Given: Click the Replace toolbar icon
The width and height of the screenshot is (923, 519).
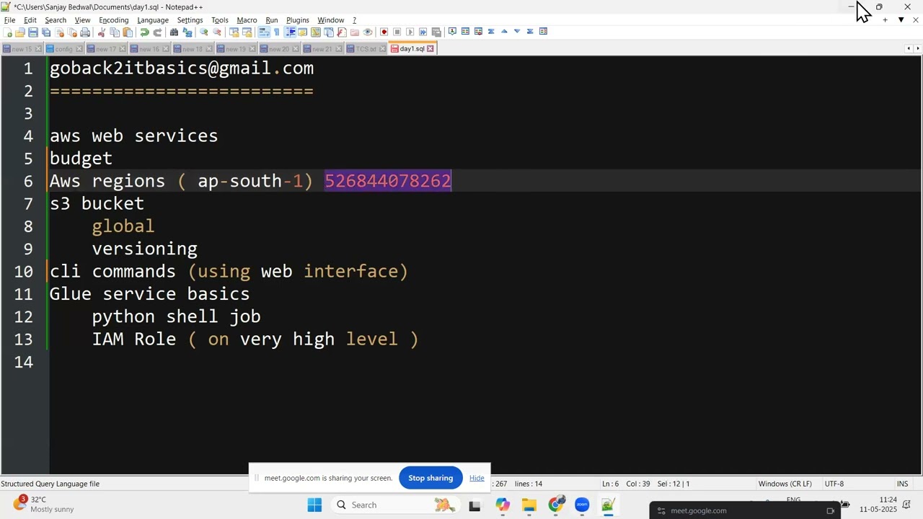Looking at the screenshot, I should 187,32.
